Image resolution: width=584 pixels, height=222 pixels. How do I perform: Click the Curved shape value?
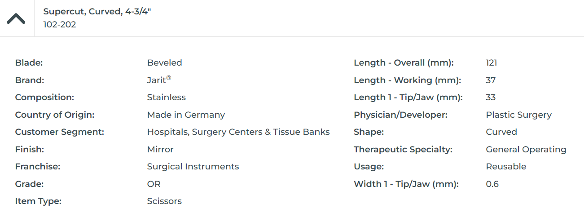pyautogui.click(x=501, y=132)
